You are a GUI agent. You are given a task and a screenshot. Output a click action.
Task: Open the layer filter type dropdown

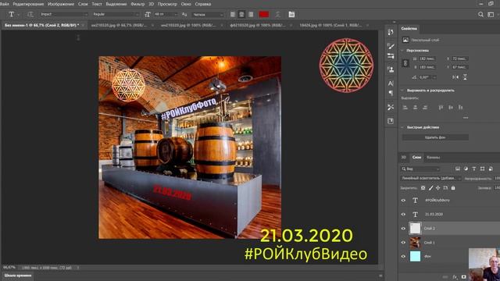coord(420,169)
